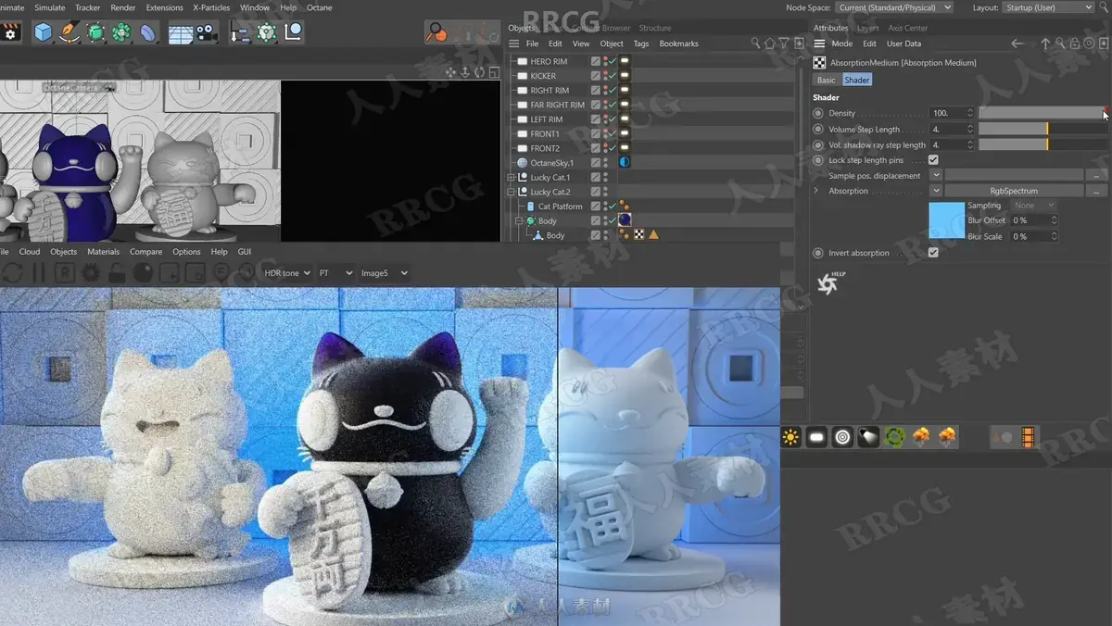Click the Octane target light icon
Viewport: 1112px width, 626px height.
point(842,437)
